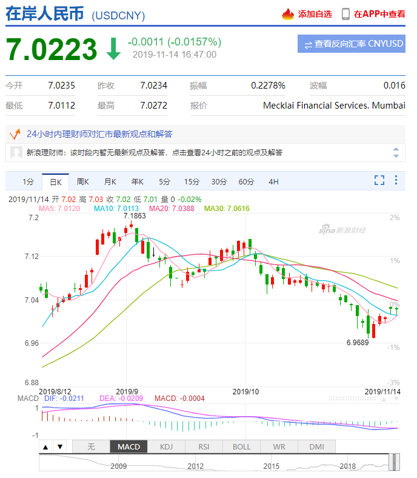The height and width of the screenshot is (478, 417).
Task: Click the 新浪理财师 avatar icon
Action: (17, 153)
